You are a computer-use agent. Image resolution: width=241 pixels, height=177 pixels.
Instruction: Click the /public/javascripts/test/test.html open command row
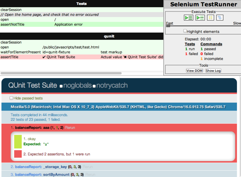coord(82,47)
